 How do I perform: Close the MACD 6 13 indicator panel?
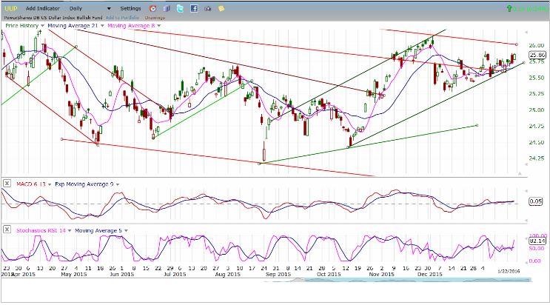coord(7,183)
